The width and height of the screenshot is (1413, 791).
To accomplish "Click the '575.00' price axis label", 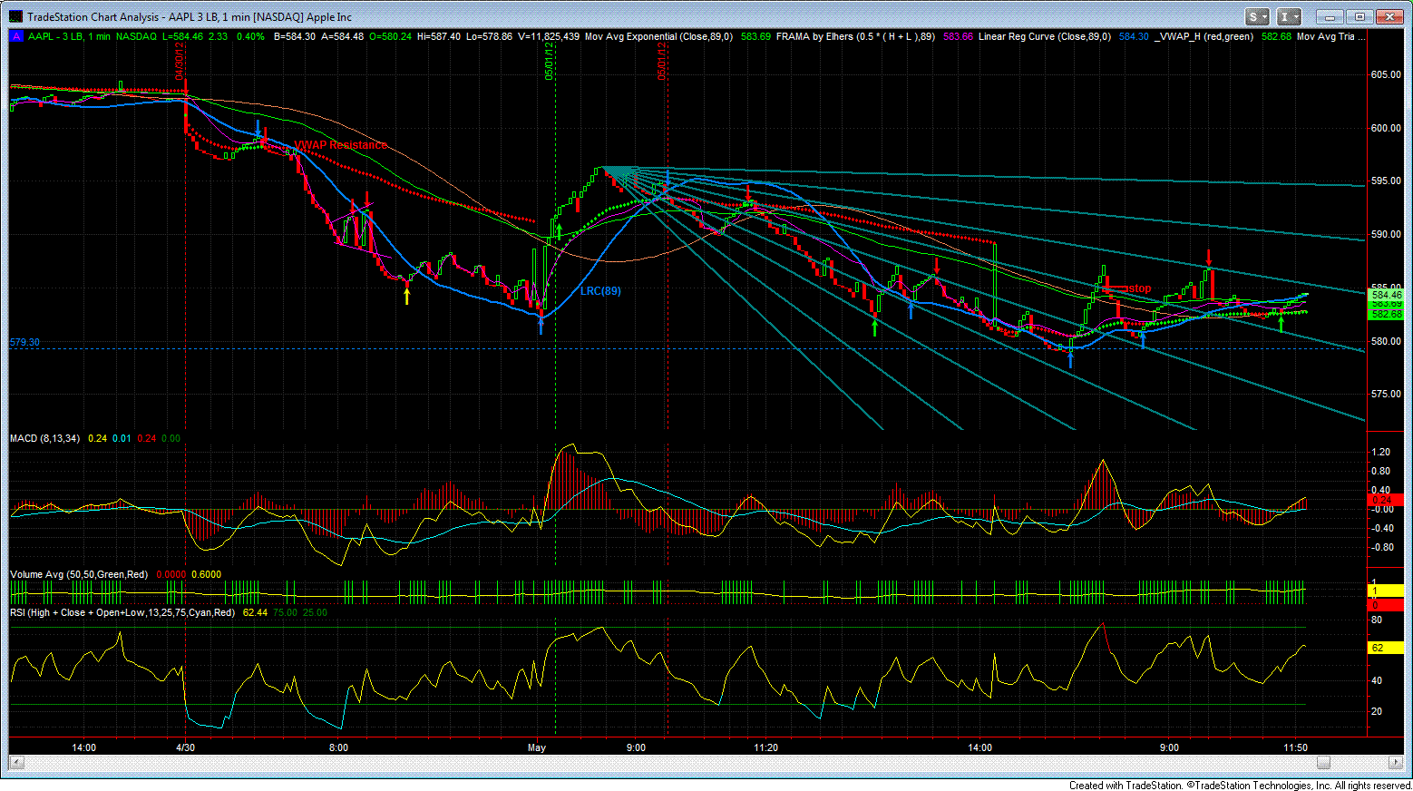I will pyautogui.click(x=1386, y=395).
